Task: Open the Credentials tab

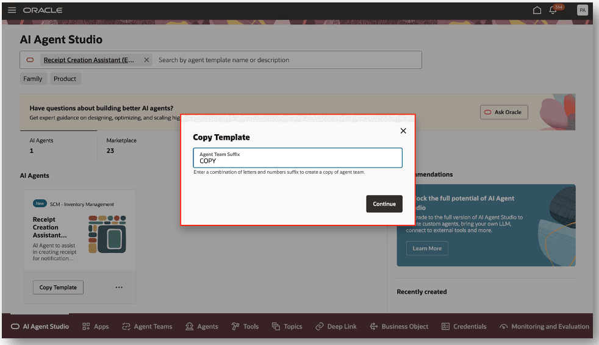Action: click(x=464, y=326)
